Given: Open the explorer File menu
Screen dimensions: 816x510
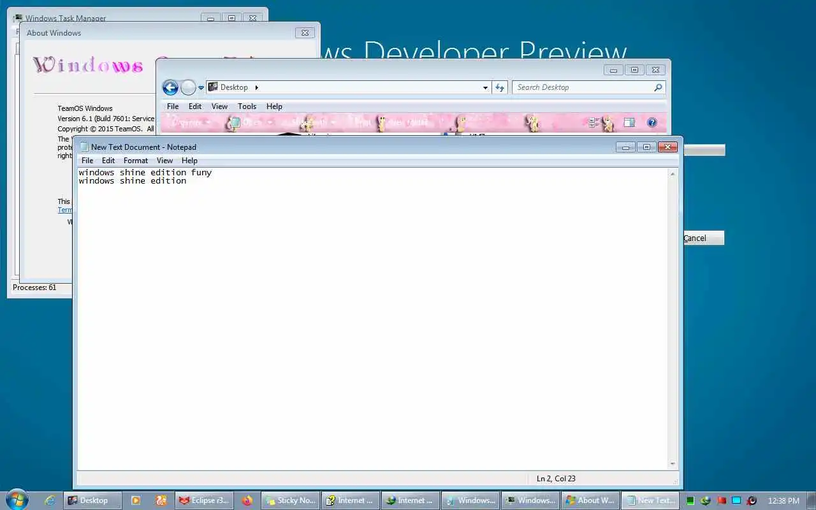Looking at the screenshot, I should pos(173,106).
